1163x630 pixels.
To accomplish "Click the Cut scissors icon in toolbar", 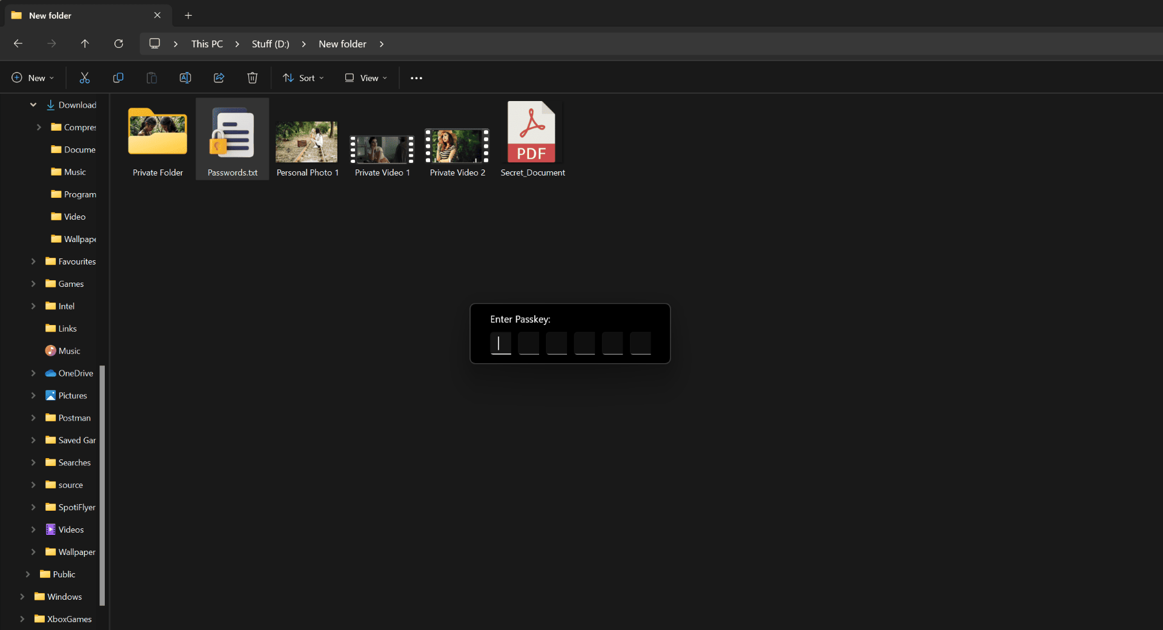I will pyautogui.click(x=84, y=77).
